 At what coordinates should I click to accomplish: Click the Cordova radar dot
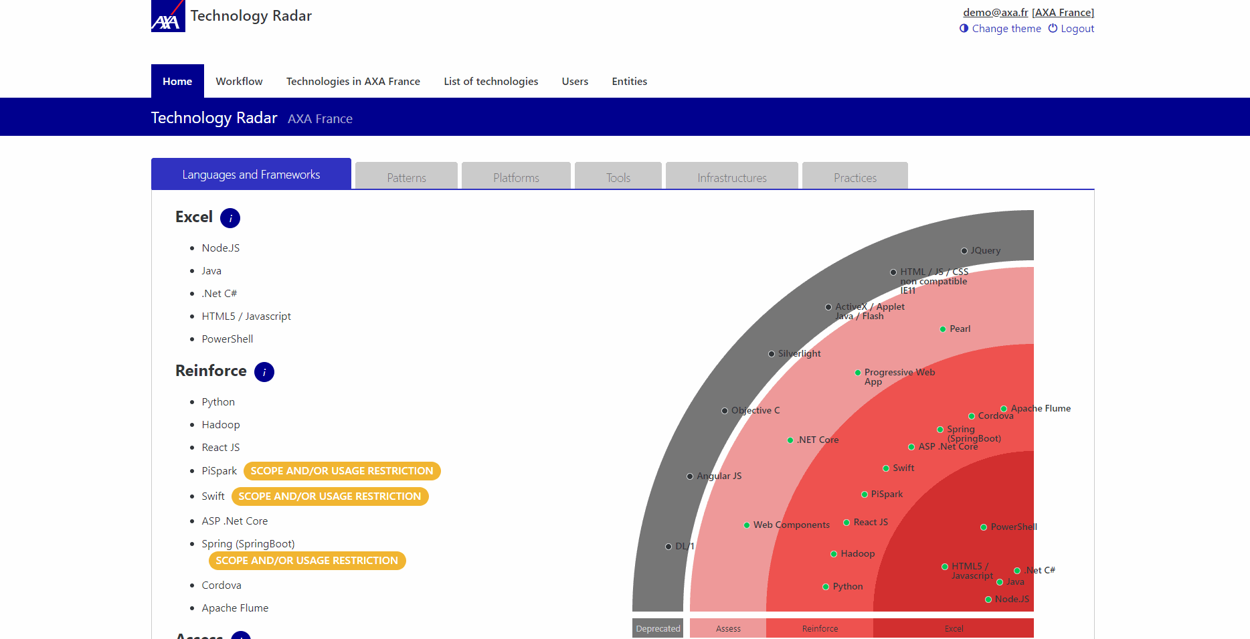972,416
